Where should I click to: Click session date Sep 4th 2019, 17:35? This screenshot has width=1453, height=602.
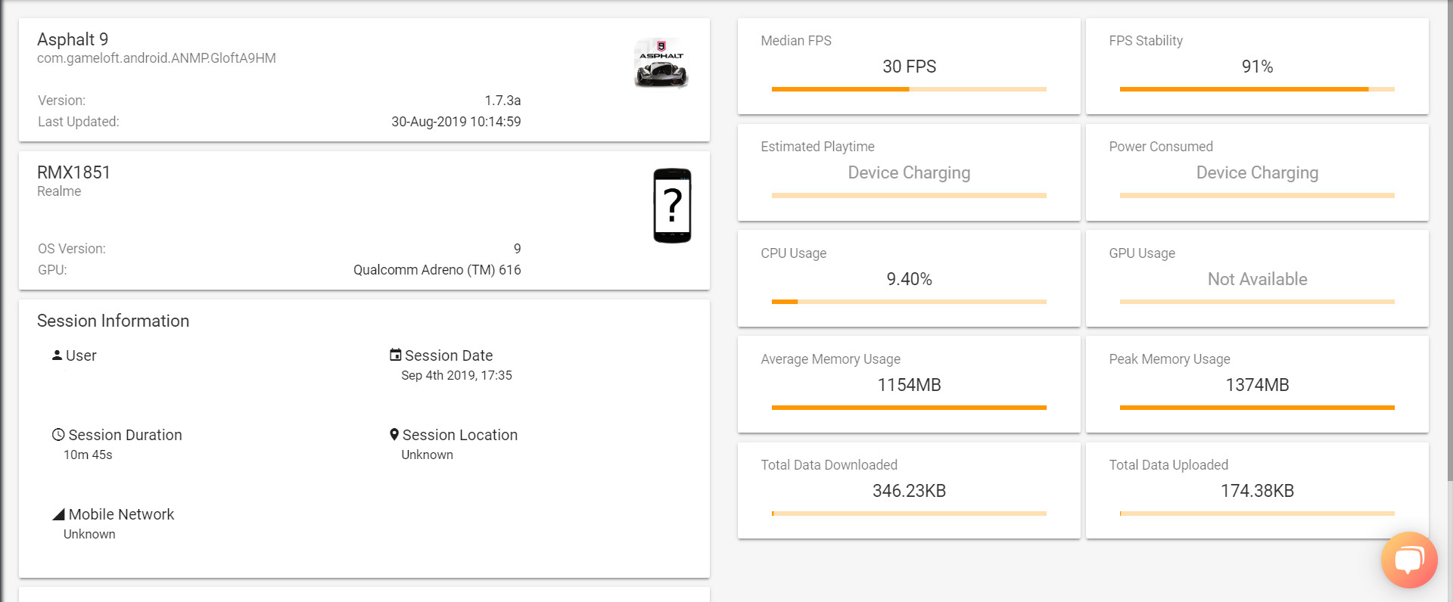click(456, 375)
